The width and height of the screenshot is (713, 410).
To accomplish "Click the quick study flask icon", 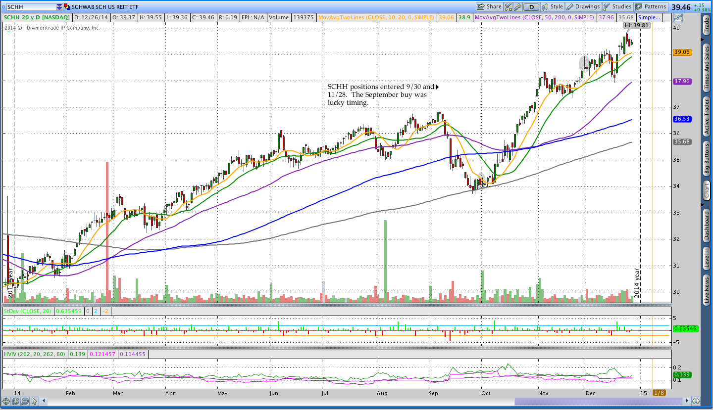I will [509, 7].
